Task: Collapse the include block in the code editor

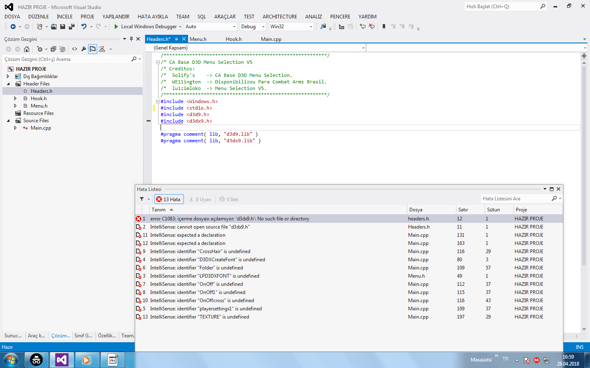Action: pos(158,101)
